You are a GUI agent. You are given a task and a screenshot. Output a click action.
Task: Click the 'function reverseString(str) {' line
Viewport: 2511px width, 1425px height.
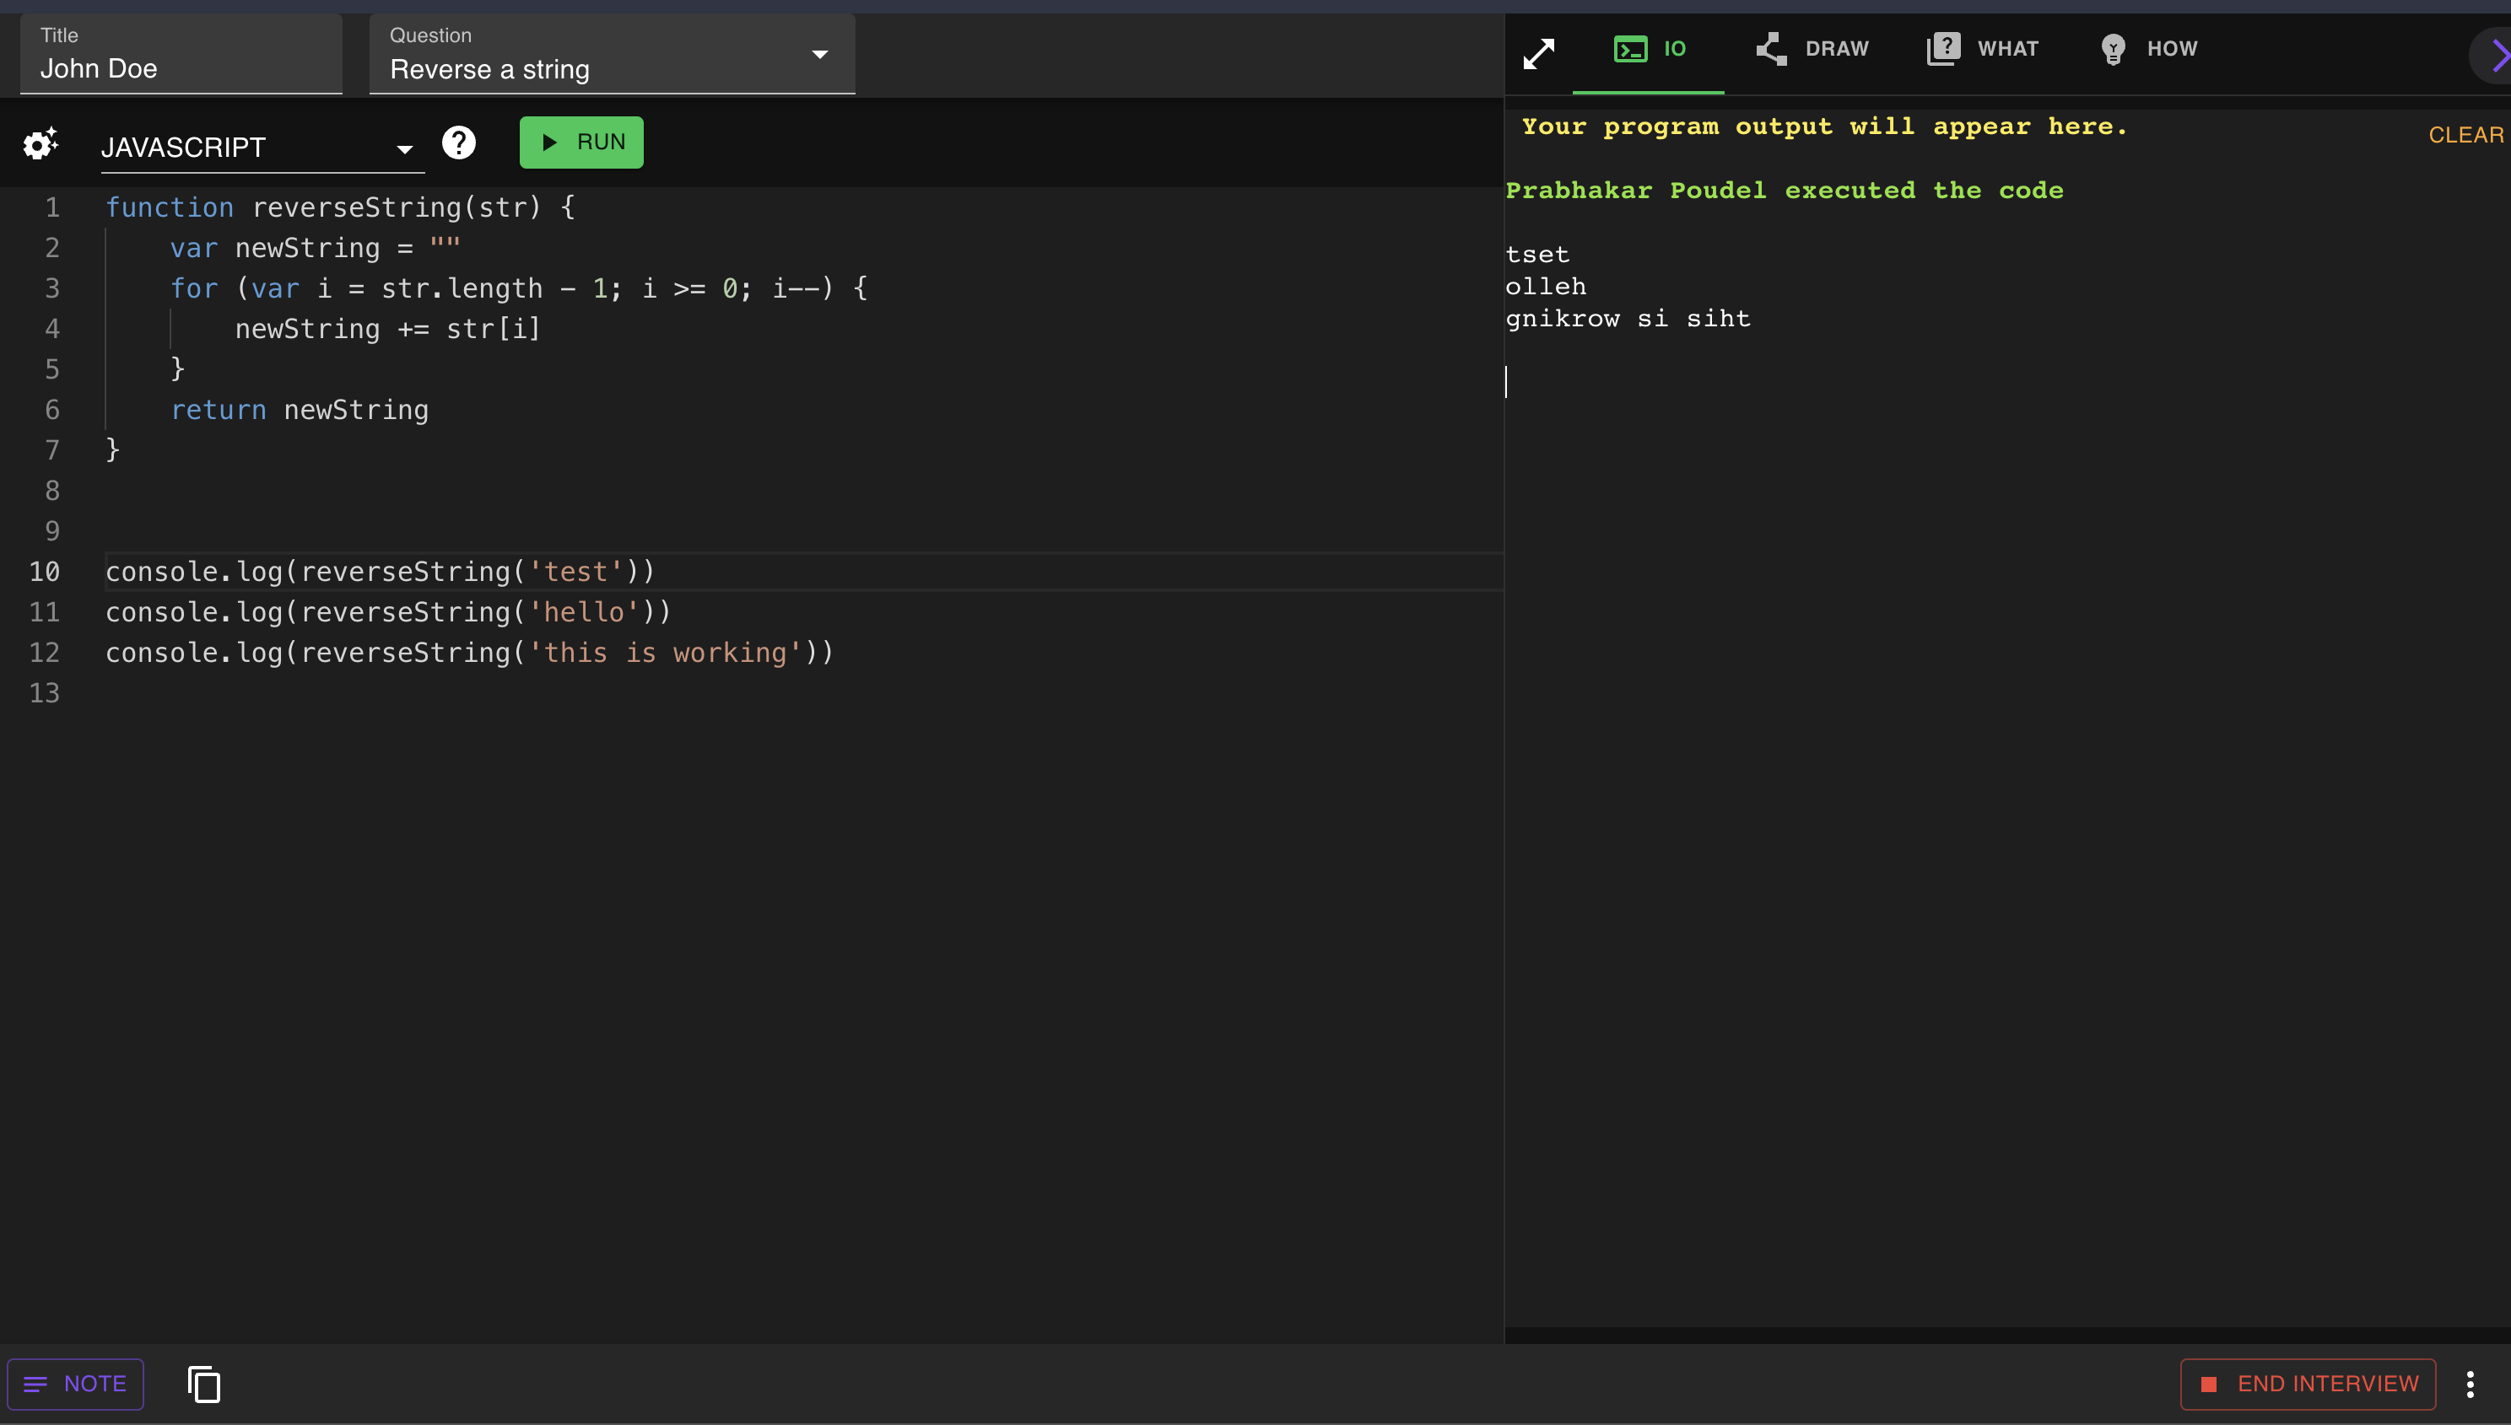tap(341, 207)
